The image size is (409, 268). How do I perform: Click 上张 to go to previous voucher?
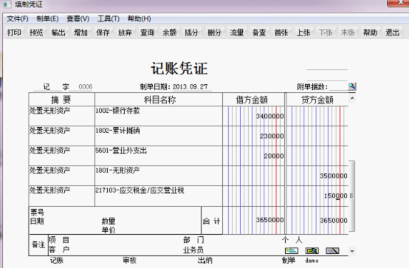303,32
